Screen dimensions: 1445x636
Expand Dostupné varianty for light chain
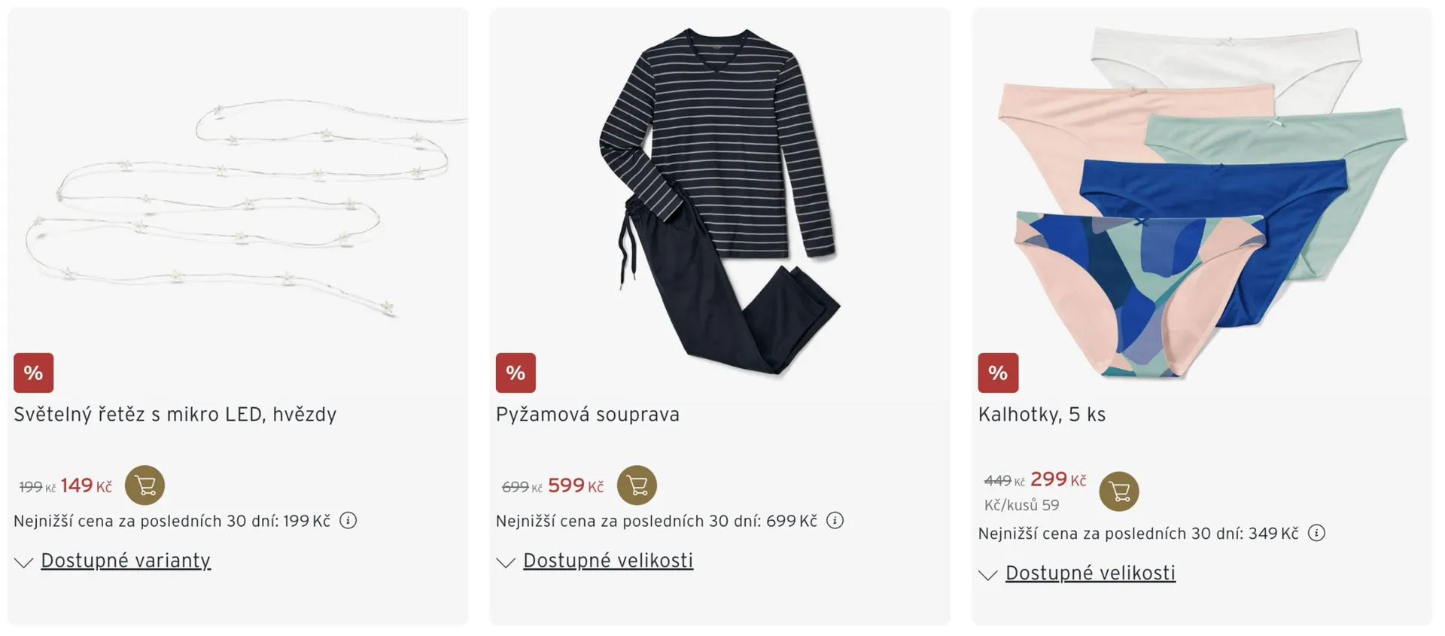tap(125, 561)
